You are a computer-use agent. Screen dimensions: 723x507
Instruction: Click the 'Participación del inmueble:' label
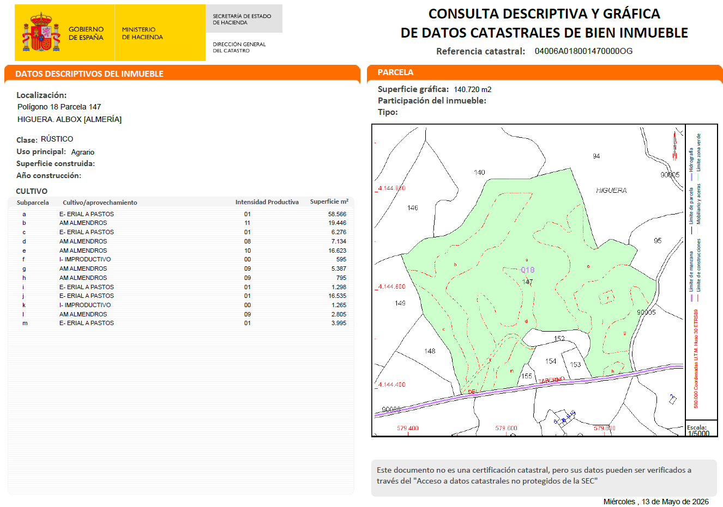[x=432, y=101]
